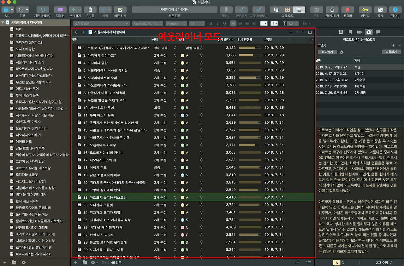Click the 비교하기 compare button

click(327, 52)
